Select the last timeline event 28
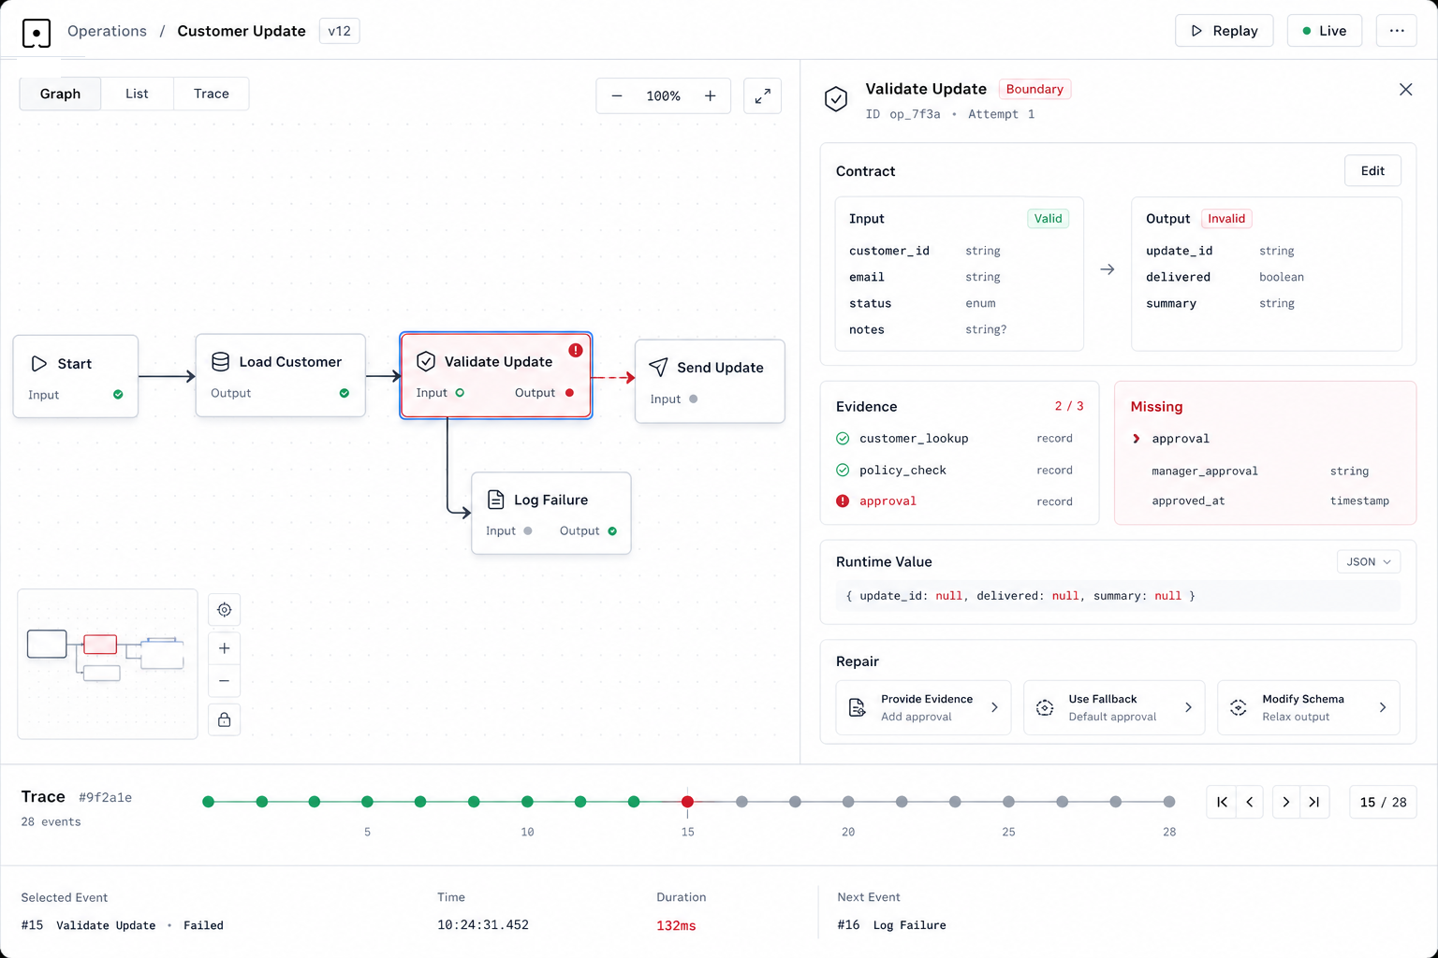Image resolution: width=1438 pixels, height=958 pixels. [x=1169, y=802]
